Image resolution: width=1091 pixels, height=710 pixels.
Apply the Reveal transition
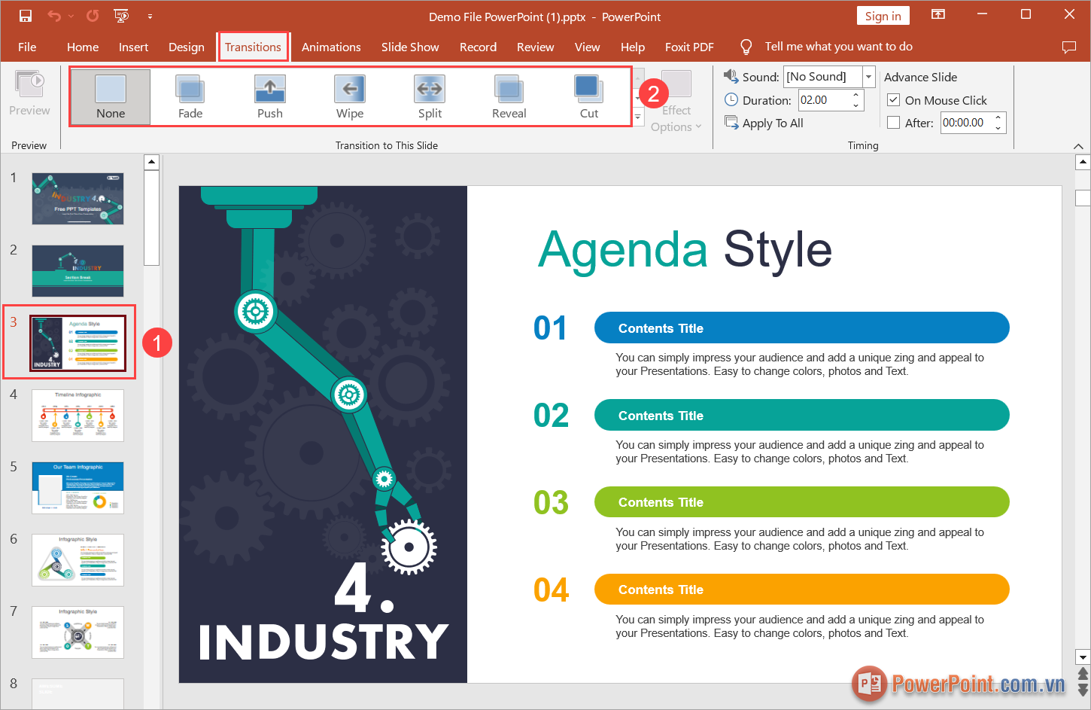point(509,96)
